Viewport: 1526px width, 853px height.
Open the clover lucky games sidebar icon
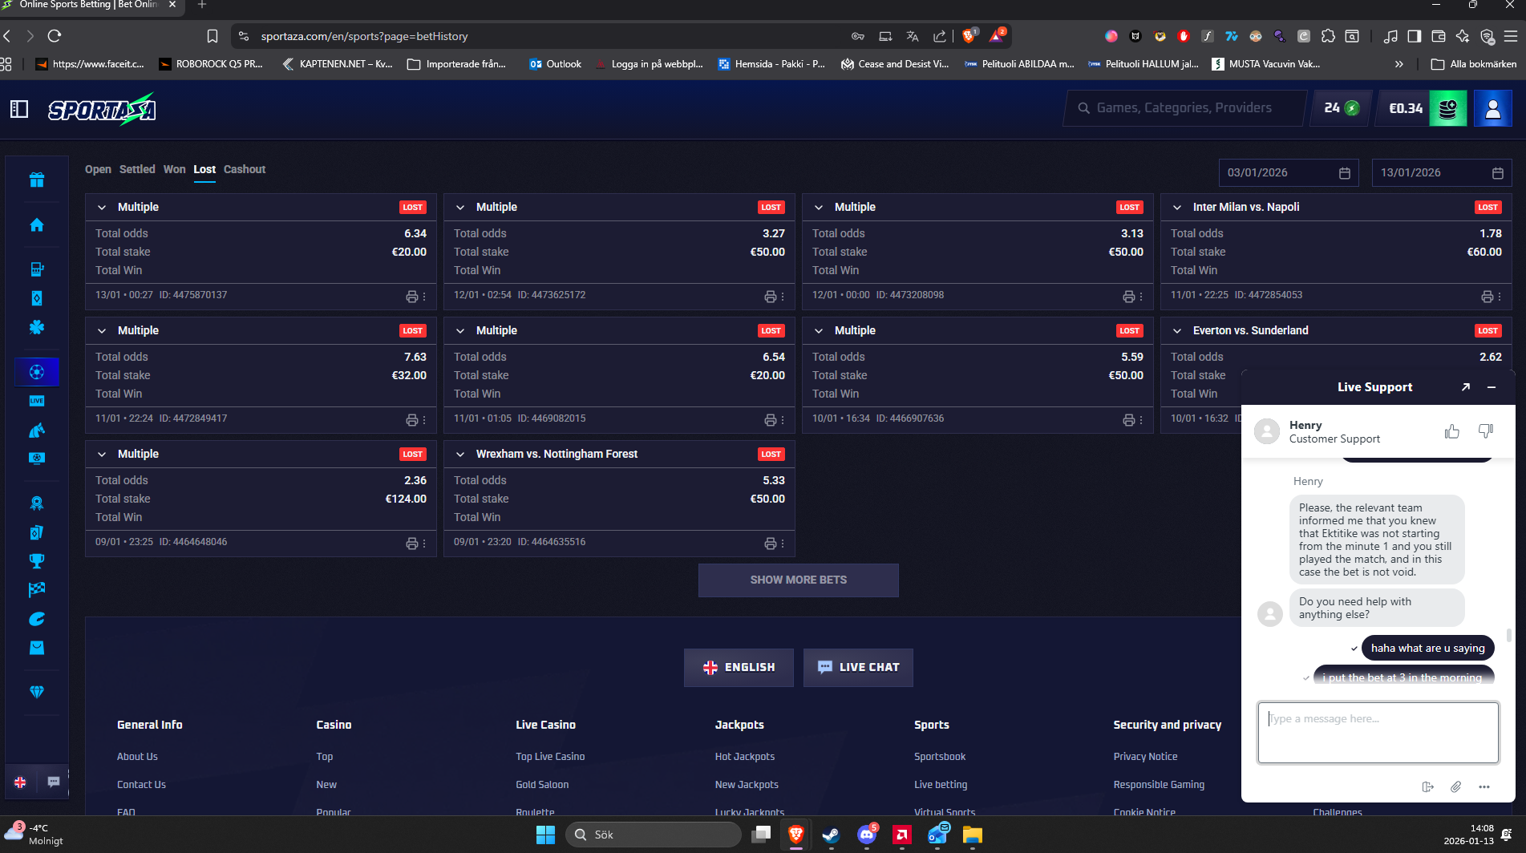[37, 327]
